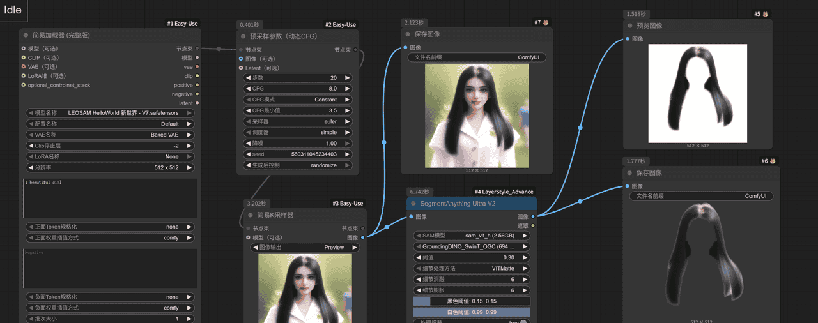Image resolution: width=818 pixels, height=323 pixels.
Task: Open the 正面Token规格化 none selector
Action: [x=110, y=227]
